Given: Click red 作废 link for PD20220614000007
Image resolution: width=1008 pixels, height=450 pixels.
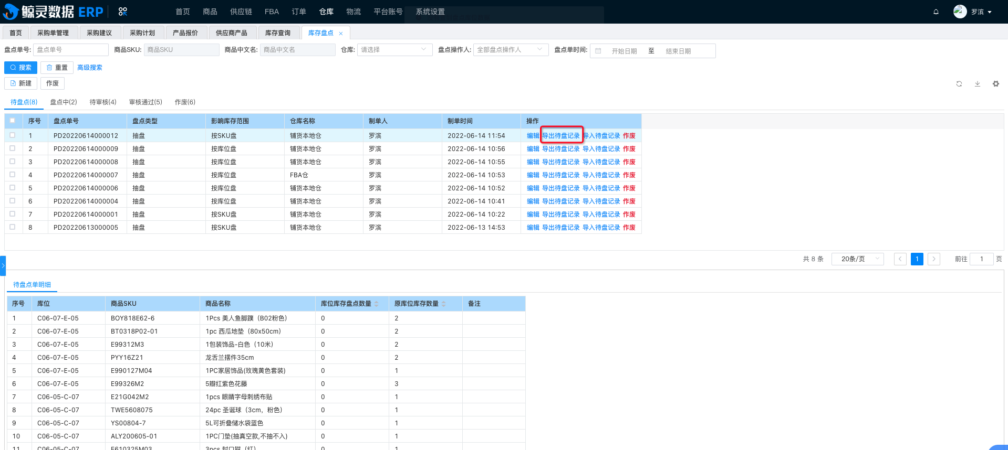Looking at the screenshot, I should (629, 175).
